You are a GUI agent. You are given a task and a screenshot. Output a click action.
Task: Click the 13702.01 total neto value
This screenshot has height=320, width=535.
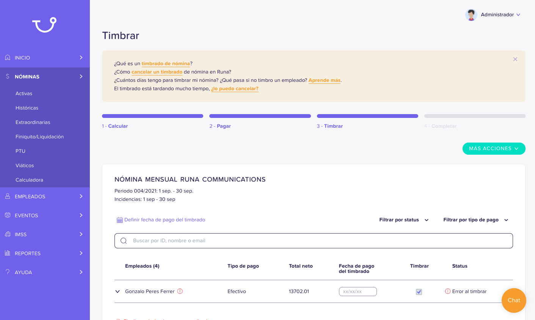coord(299,292)
